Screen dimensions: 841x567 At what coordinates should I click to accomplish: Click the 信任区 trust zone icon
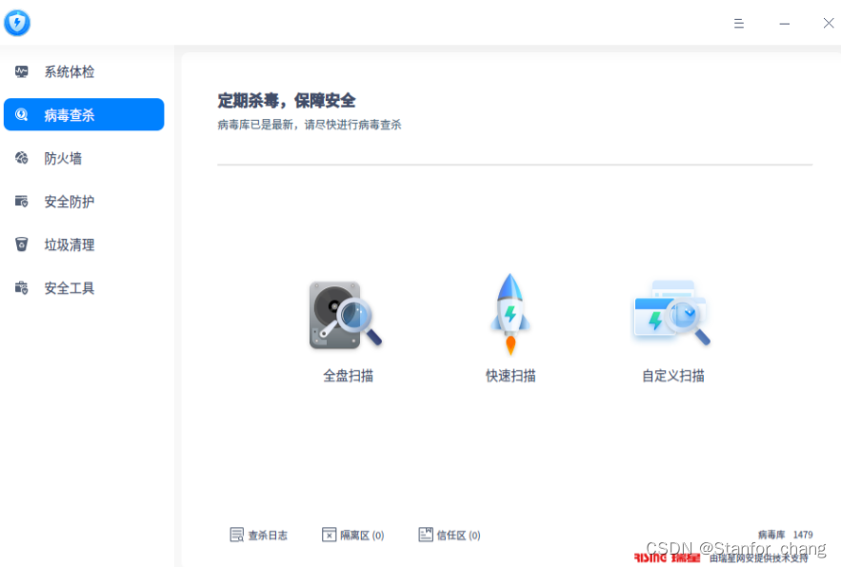coord(426,535)
